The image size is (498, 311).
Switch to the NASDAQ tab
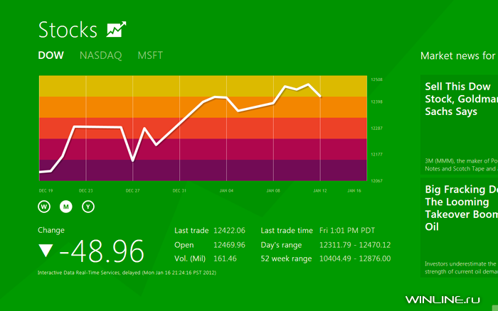click(x=101, y=55)
